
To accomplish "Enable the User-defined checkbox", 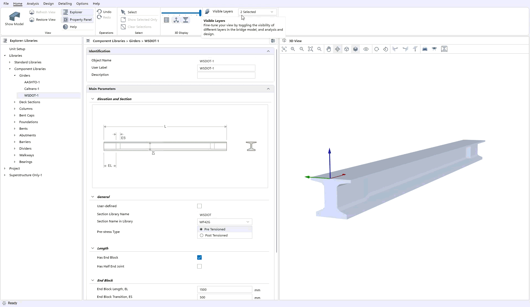I will 199,206.
